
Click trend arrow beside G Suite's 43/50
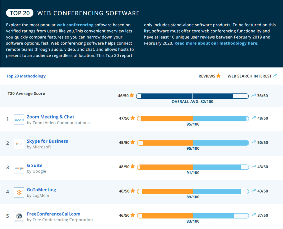click(x=254, y=166)
